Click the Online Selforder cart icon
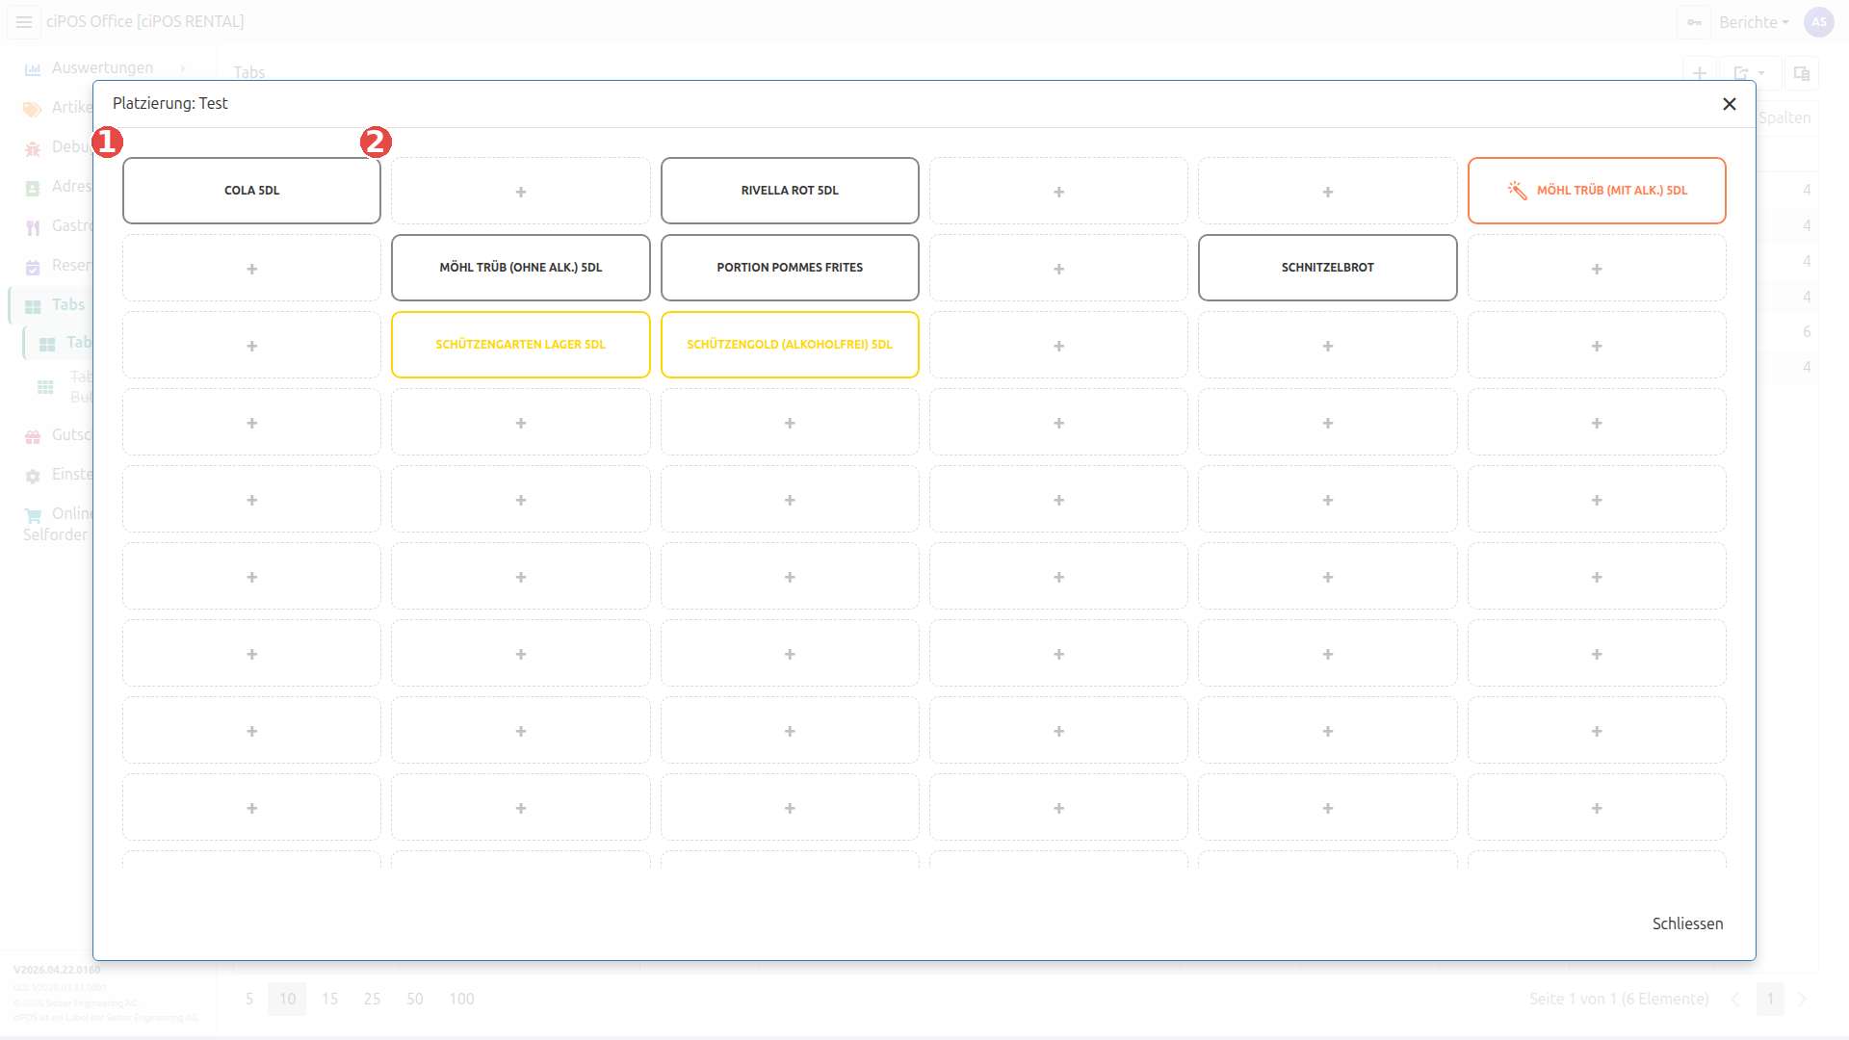The height and width of the screenshot is (1040, 1849). (33, 514)
